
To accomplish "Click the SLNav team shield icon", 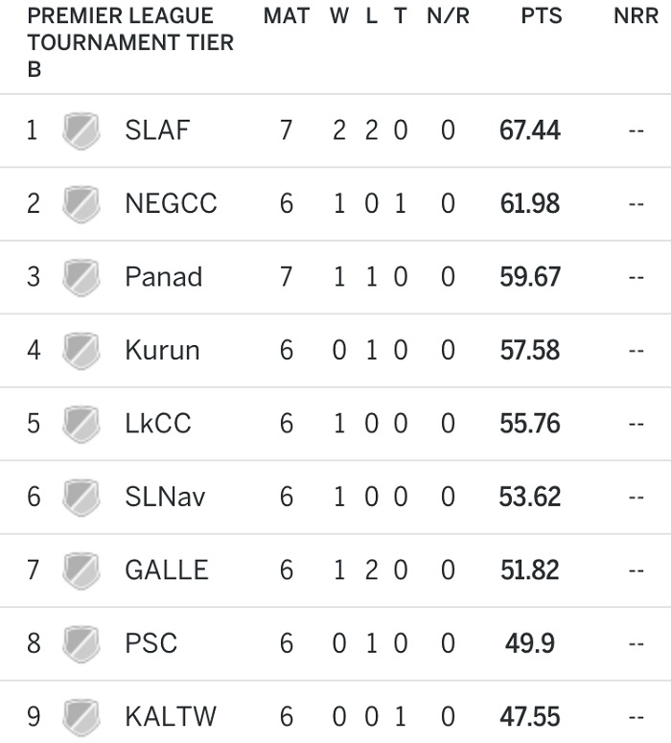I will click(x=81, y=497).
